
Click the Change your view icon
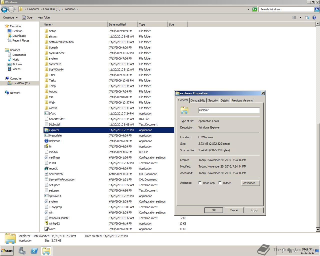tap(294, 17)
